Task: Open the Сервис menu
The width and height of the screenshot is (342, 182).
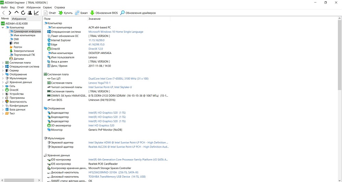Action: point(47,8)
